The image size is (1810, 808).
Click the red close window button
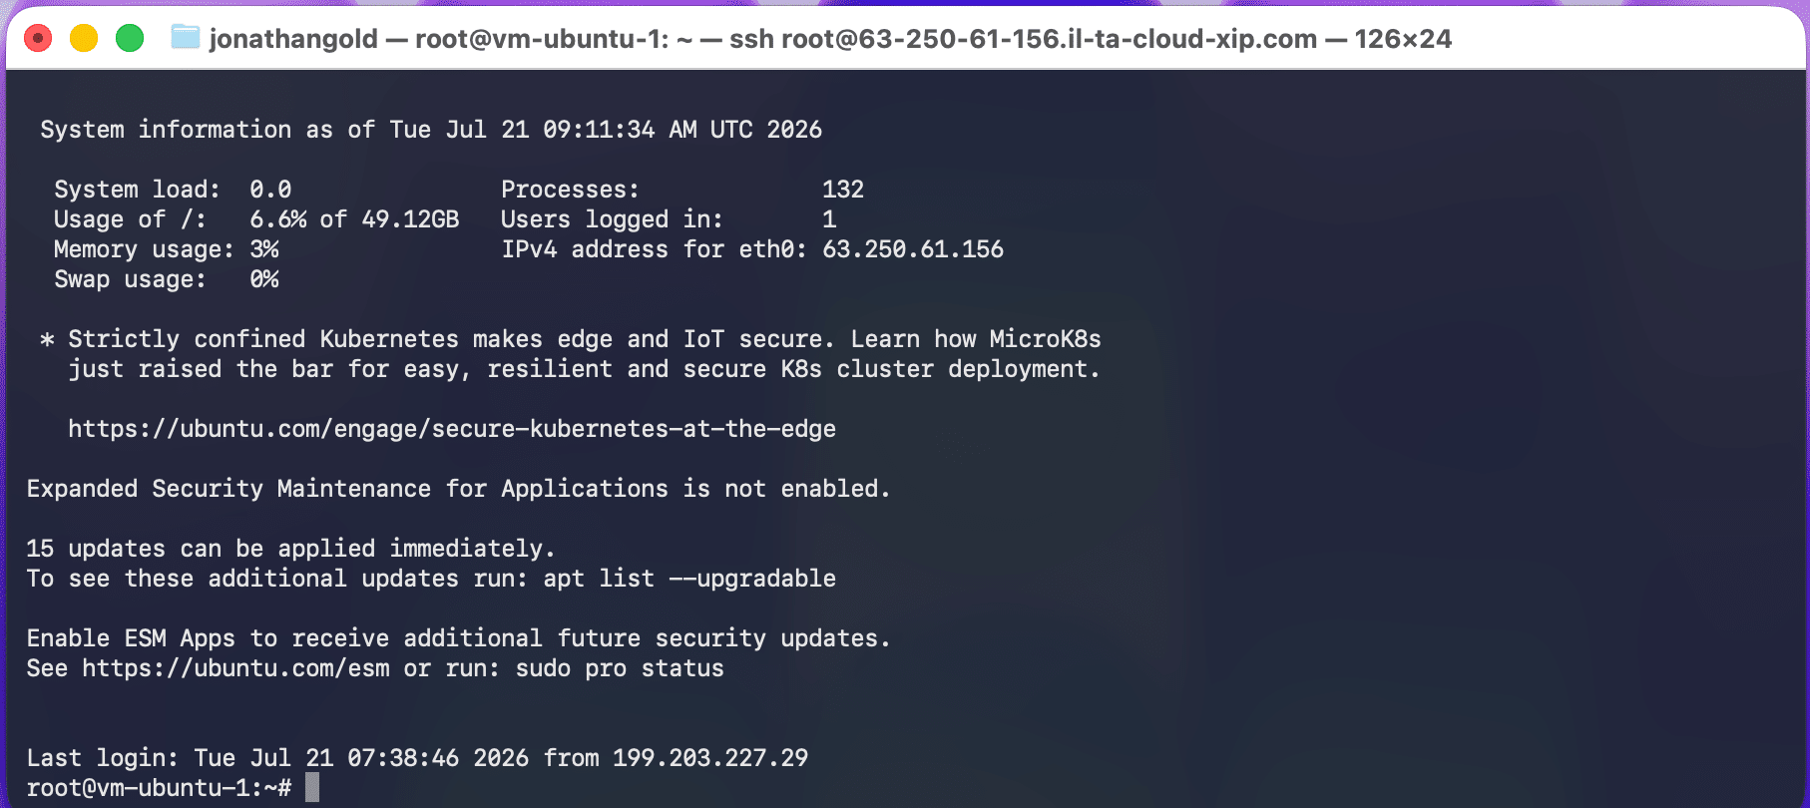pos(38,39)
